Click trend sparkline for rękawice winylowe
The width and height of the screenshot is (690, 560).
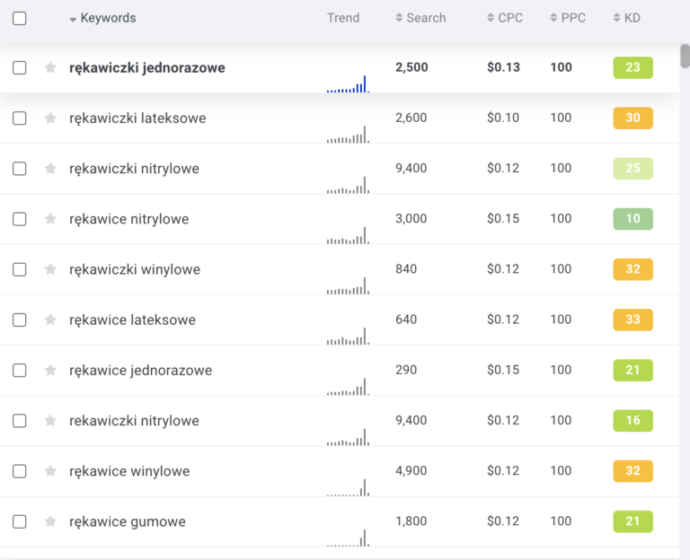pos(348,487)
